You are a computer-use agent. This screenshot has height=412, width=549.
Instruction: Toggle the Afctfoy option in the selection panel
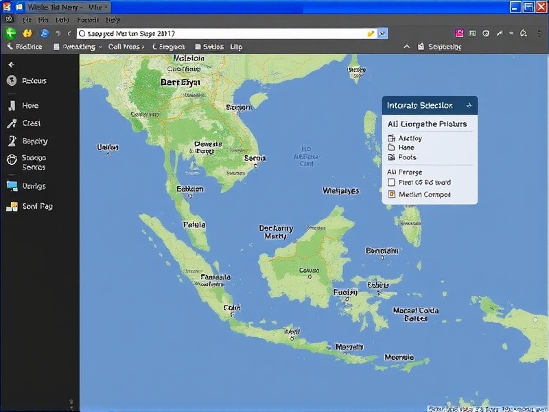[x=392, y=138]
